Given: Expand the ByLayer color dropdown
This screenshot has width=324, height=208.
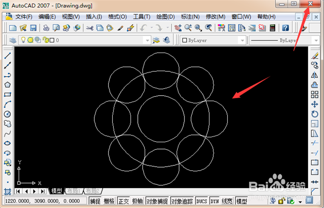Looking at the screenshot, I should click(x=242, y=40).
